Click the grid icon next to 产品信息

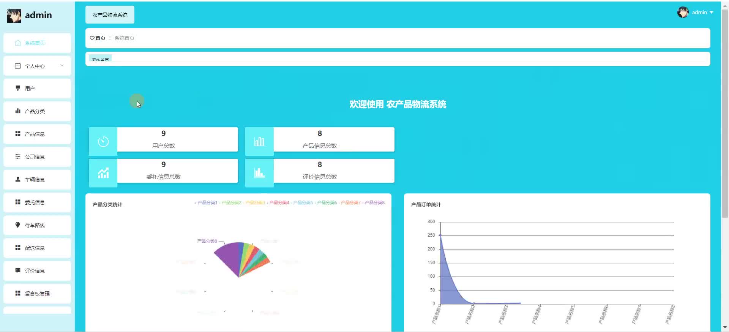point(18,134)
